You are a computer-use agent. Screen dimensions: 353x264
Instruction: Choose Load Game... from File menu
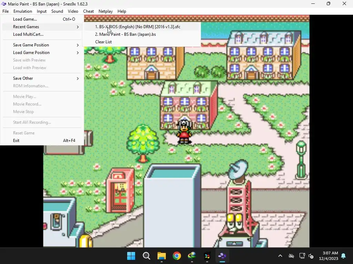42,19
